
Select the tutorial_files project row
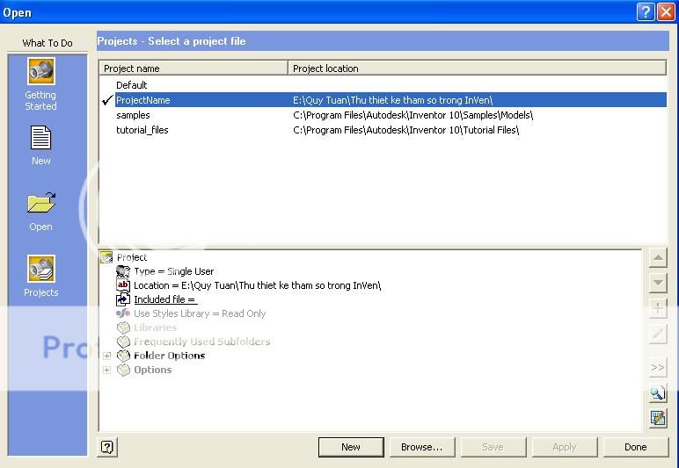tap(383, 130)
